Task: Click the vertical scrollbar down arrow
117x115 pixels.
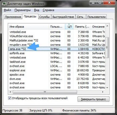Action: (107, 88)
